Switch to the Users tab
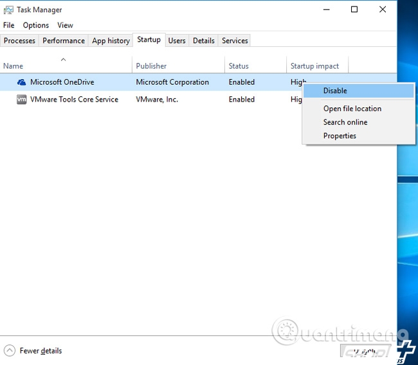Screen dimensions: 418x365 tap(177, 40)
